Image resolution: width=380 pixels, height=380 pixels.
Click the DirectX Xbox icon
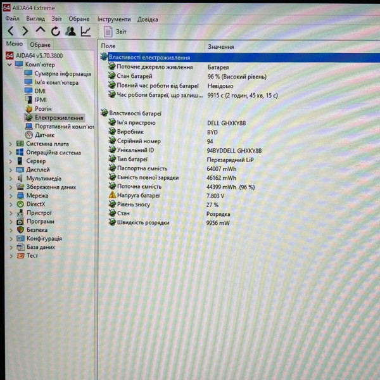click(x=20, y=204)
